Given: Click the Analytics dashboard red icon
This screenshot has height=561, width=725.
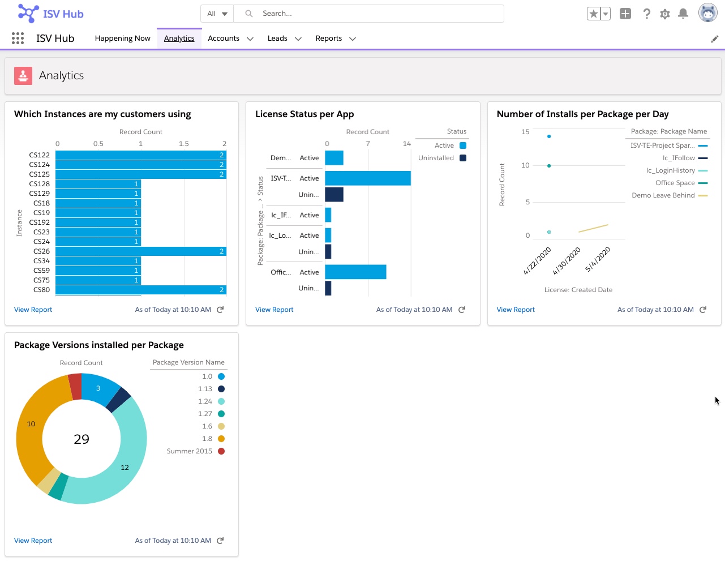Looking at the screenshot, I should pos(23,75).
